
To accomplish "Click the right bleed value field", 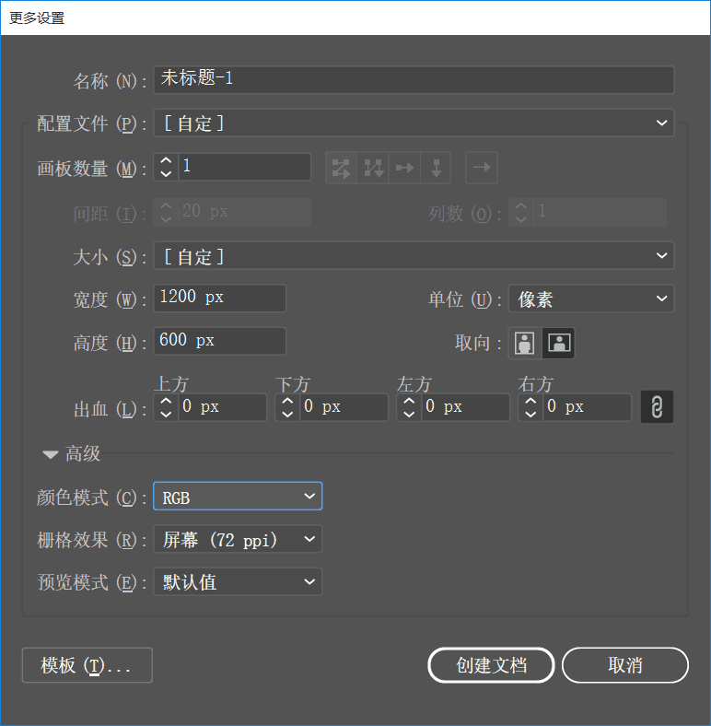I will pos(587,407).
